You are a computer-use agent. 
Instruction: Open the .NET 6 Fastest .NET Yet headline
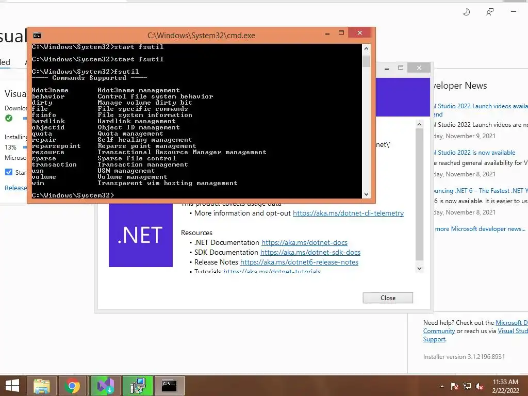tap(481, 191)
